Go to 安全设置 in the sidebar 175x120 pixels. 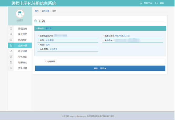[x=23, y=68]
